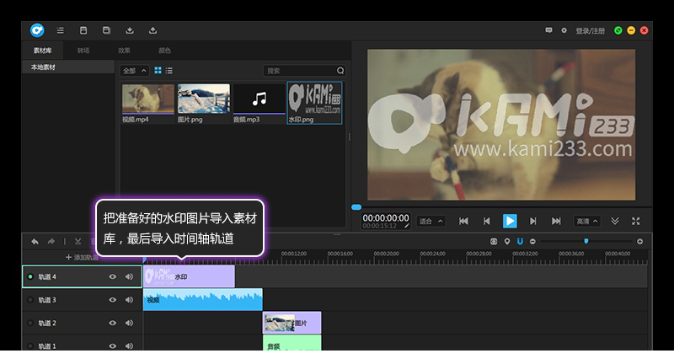
Task: Open the settings gear icon
Action: (x=564, y=30)
